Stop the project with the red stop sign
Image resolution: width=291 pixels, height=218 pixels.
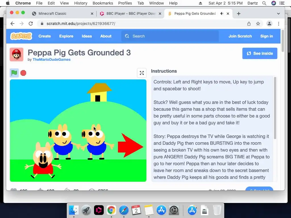coord(23,73)
